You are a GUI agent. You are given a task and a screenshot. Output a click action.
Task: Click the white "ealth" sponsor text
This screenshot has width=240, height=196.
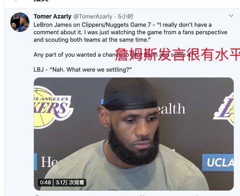[171, 109]
